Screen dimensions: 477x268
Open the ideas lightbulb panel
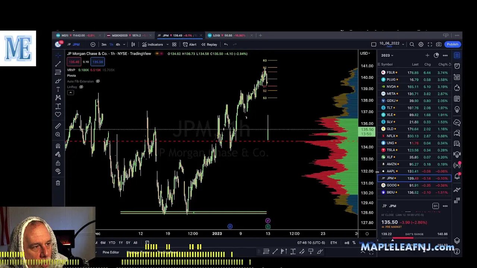point(457,109)
